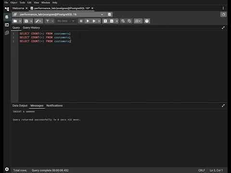Open the settings gear in the sidebar

(x=7, y=169)
